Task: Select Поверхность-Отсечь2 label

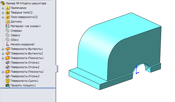Action: [25, 67]
